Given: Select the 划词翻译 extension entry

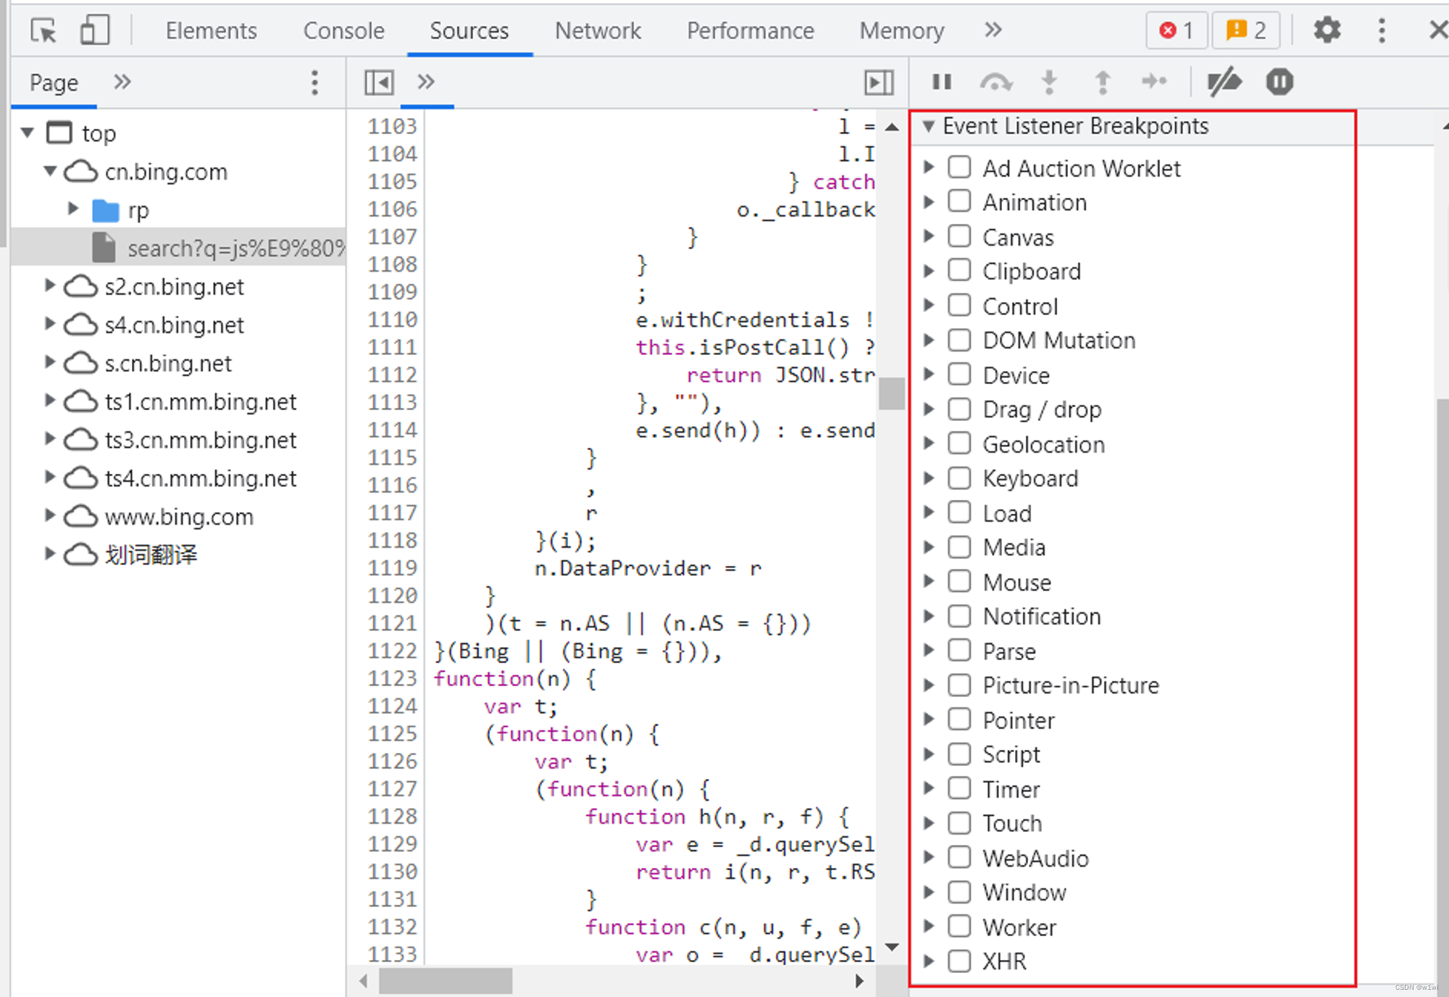Looking at the screenshot, I should [x=151, y=555].
